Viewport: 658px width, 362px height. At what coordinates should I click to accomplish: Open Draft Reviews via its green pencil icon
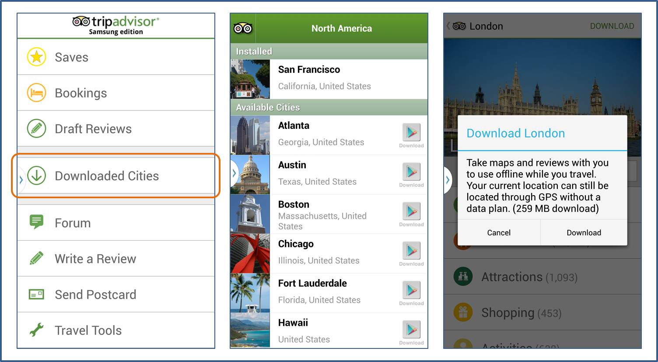coord(36,129)
